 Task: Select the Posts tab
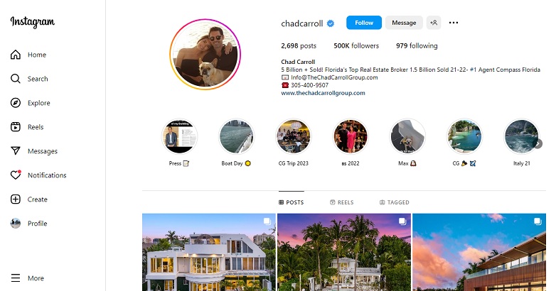pyautogui.click(x=291, y=202)
